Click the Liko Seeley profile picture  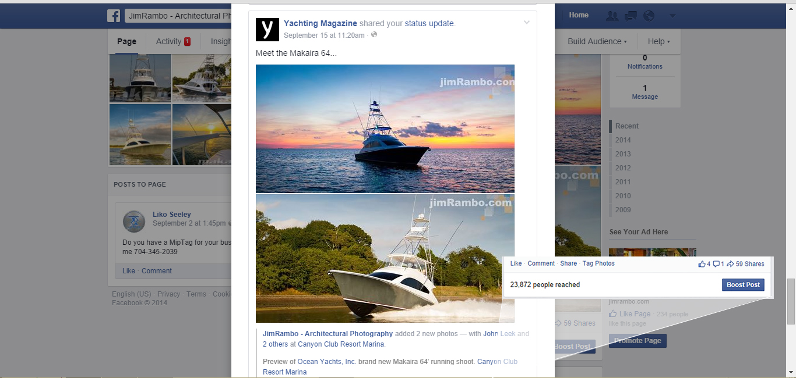(134, 222)
